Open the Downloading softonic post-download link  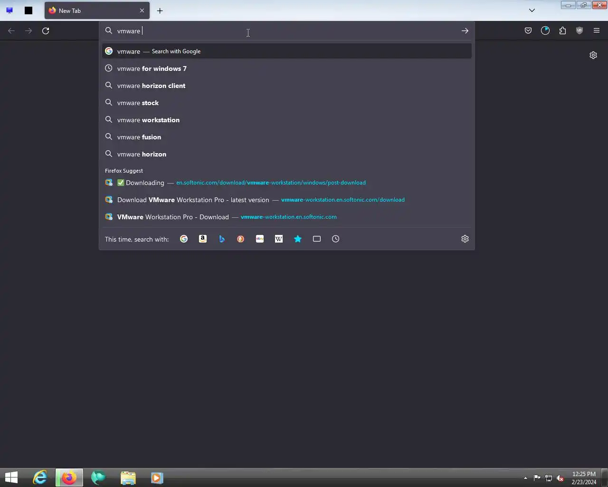pyautogui.click(x=287, y=183)
